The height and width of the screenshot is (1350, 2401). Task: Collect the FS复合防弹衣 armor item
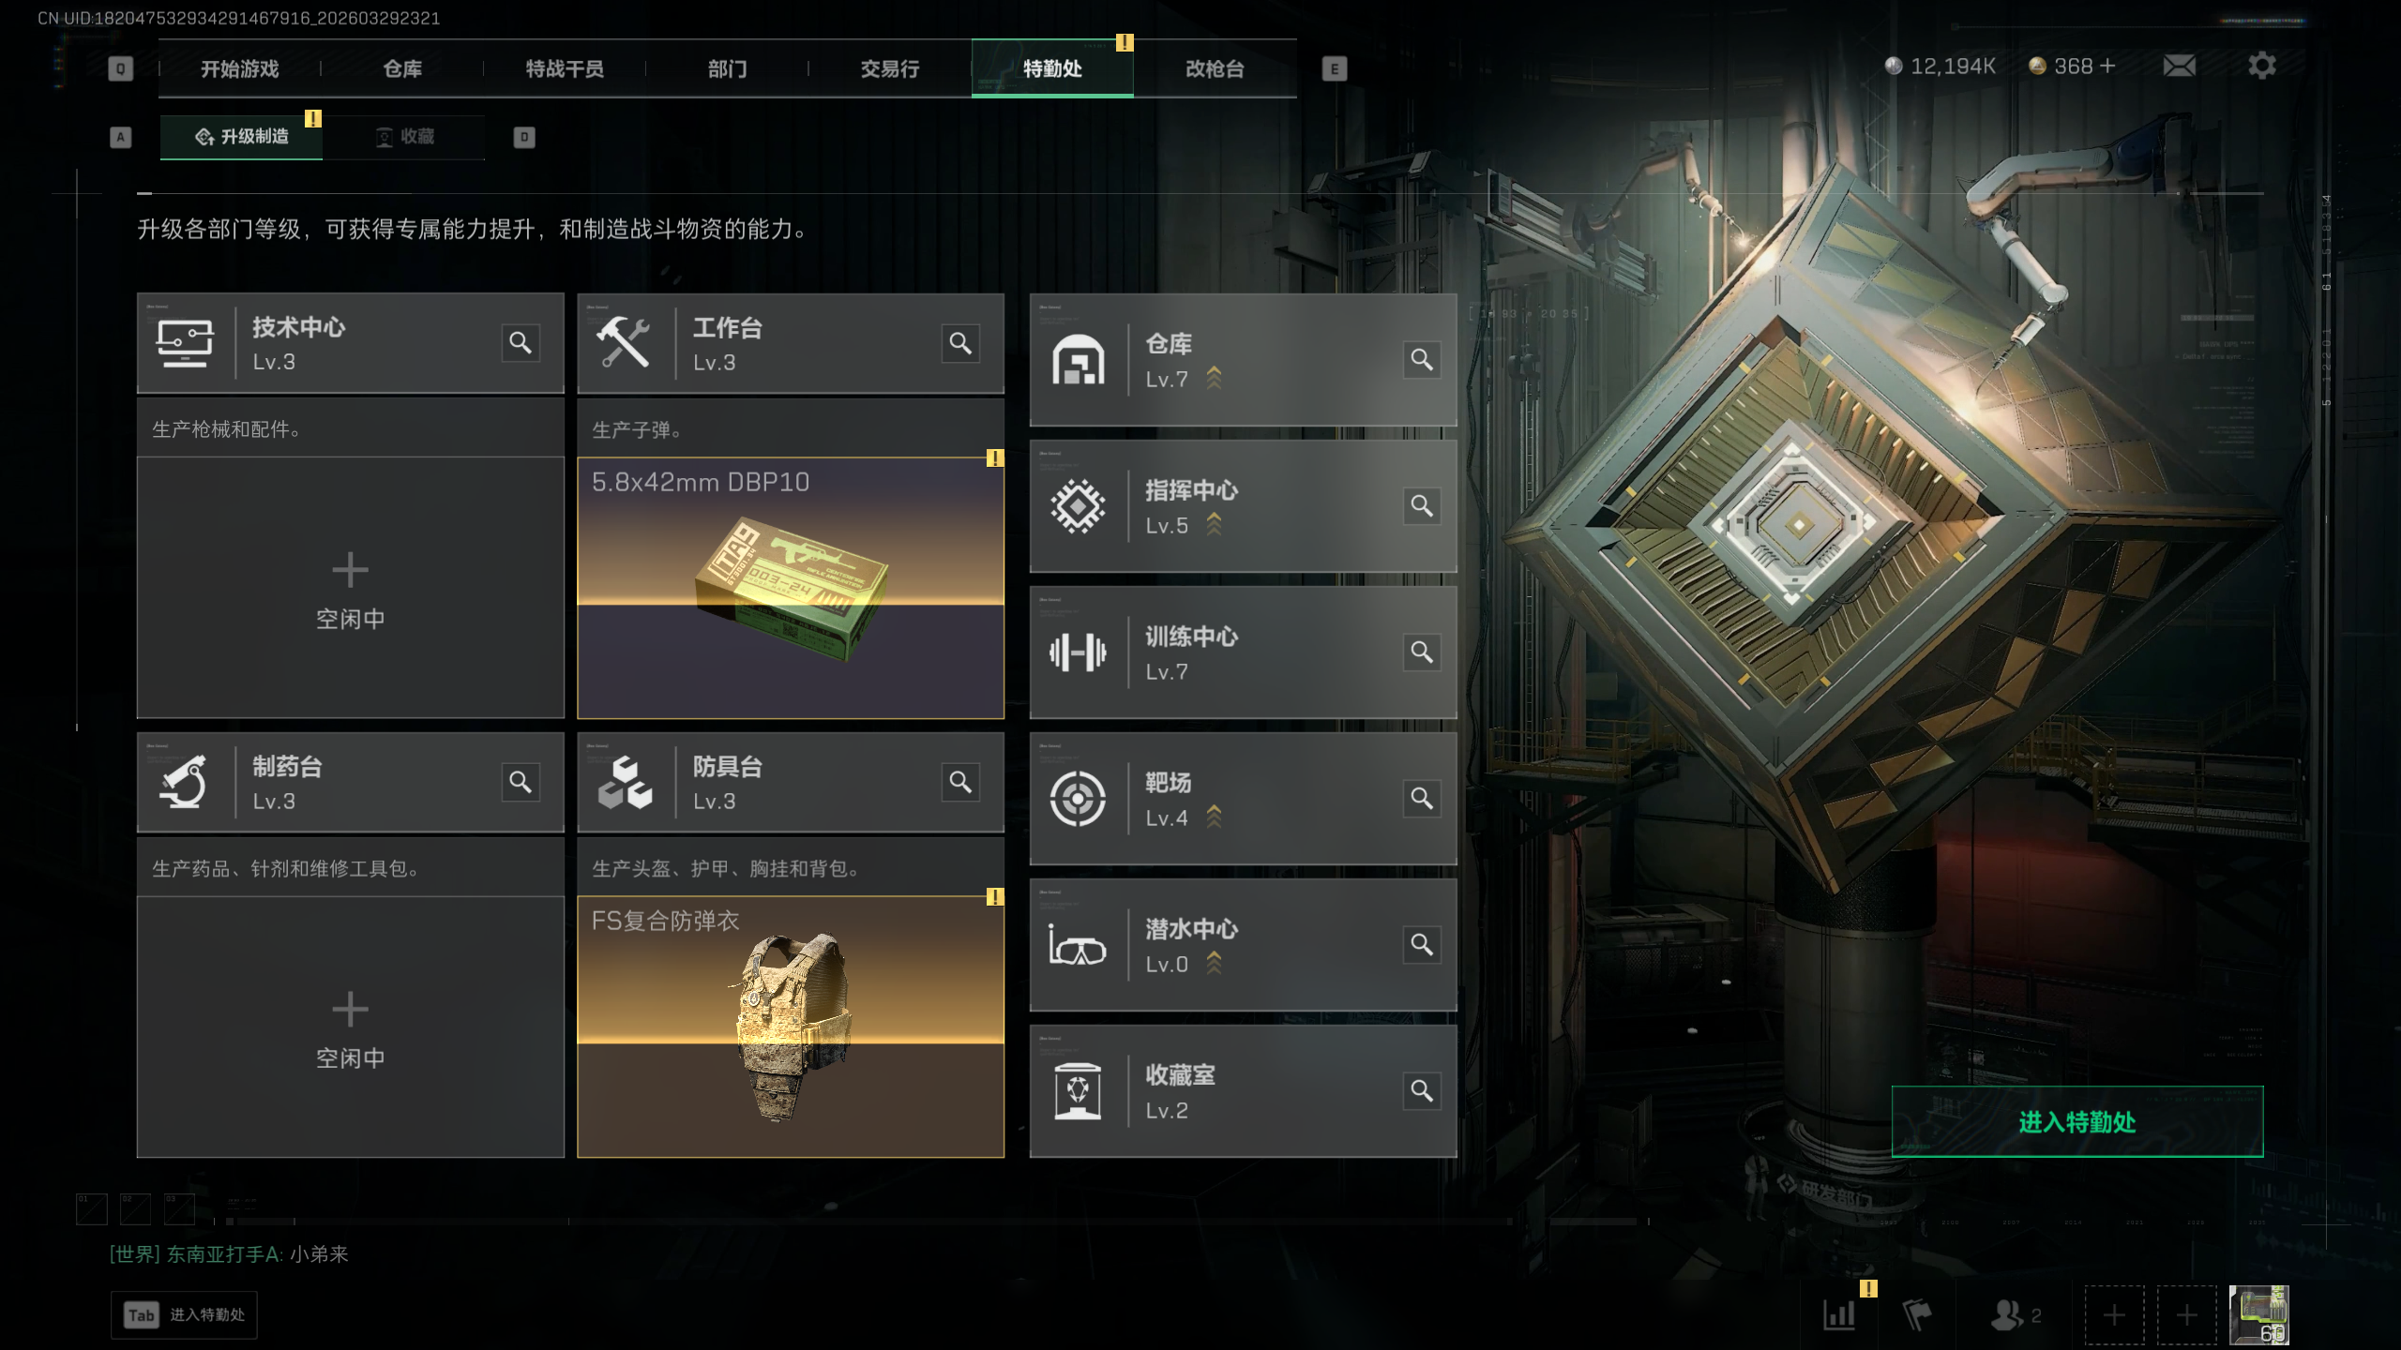tap(791, 1027)
